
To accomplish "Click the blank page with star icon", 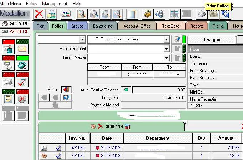I will tap(132, 14).
